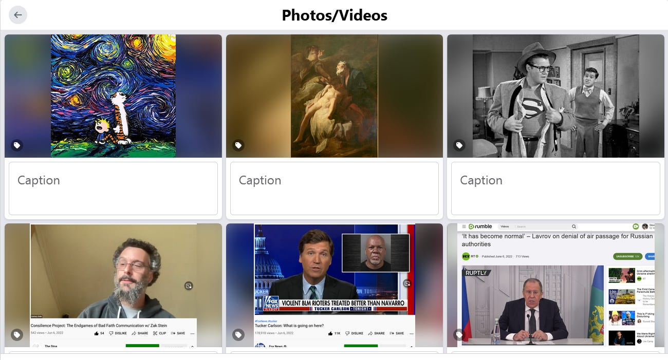The width and height of the screenshot is (668, 360).
Task: Click the picture-in-picture icon on Zak Stein video
Action: point(189,286)
